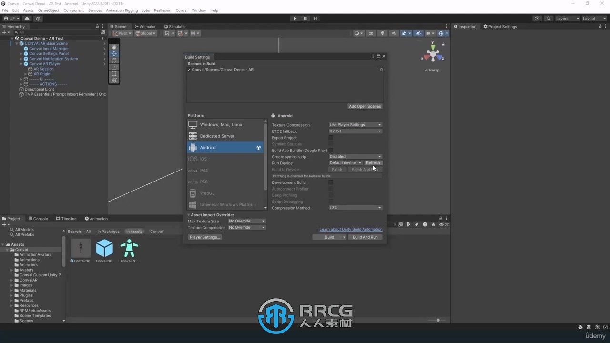Image resolution: width=610 pixels, height=343 pixels.
Task: Play the game with Play button
Action: (x=295, y=19)
